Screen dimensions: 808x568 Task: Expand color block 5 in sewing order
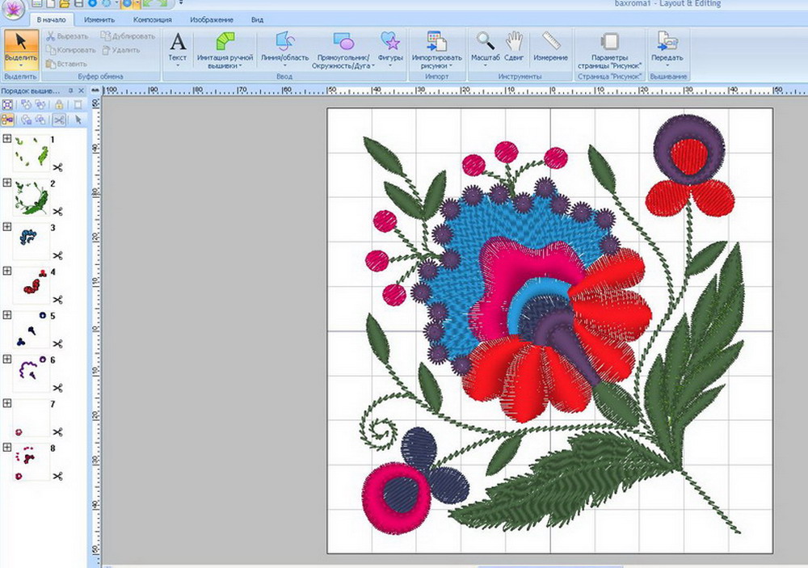click(x=6, y=315)
